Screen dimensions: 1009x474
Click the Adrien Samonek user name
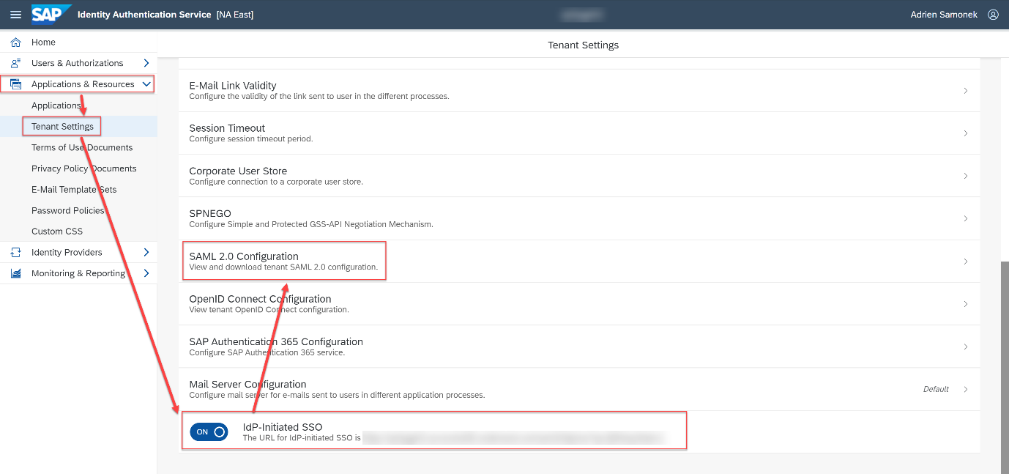pyautogui.click(x=944, y=15)
